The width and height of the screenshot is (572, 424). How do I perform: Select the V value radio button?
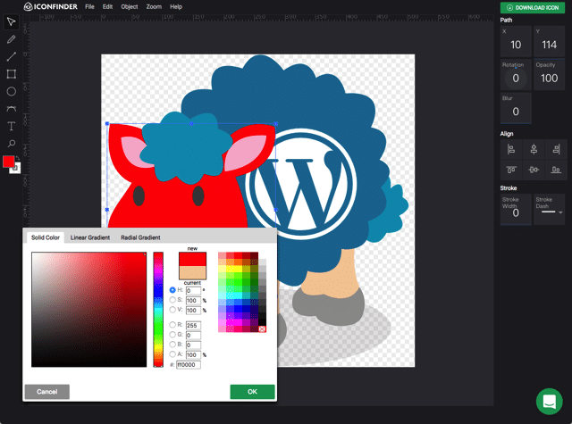[172, 310]
